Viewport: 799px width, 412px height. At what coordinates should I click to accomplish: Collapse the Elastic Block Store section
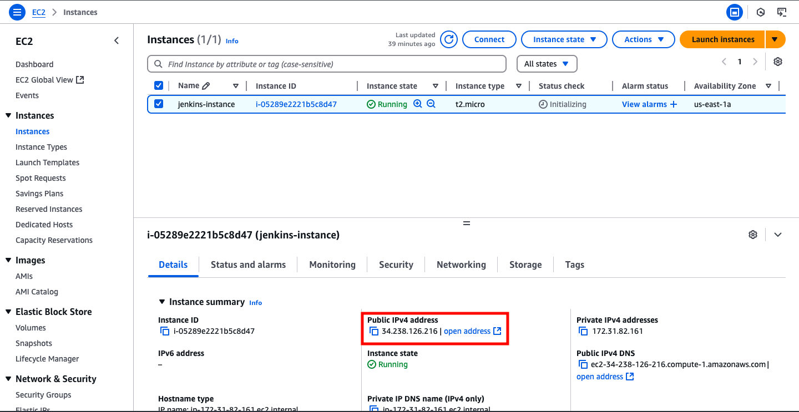[8, 312]
